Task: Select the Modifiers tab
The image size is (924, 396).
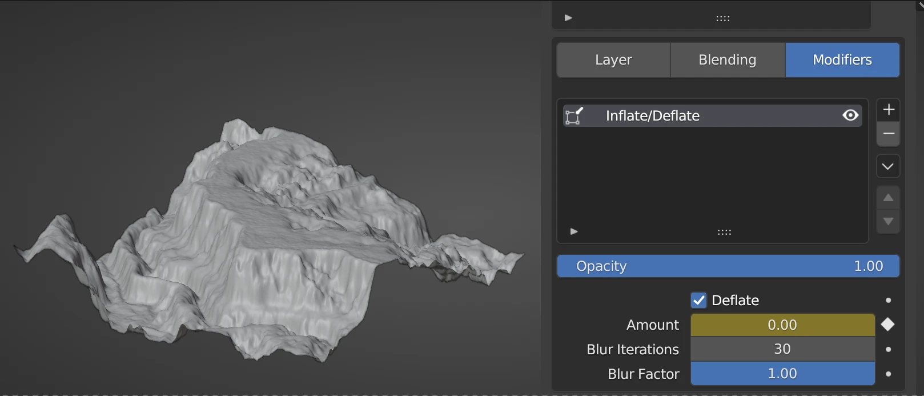Action: pos(842,60)
